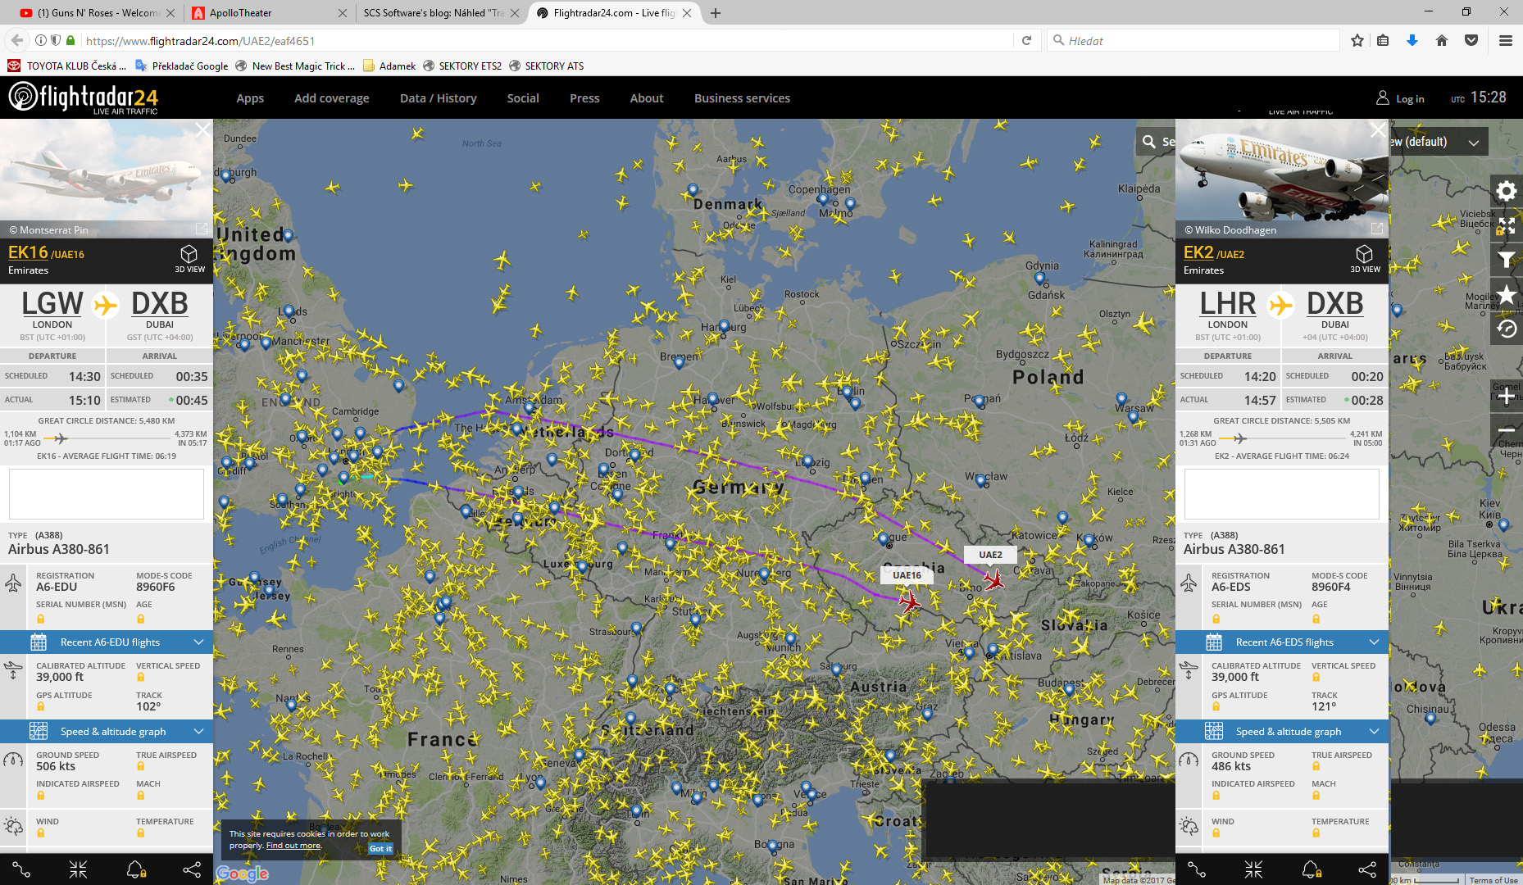Open the Find out more cookies link
The height and width of the screenshot is (885, 1523).
pos(293,846)
